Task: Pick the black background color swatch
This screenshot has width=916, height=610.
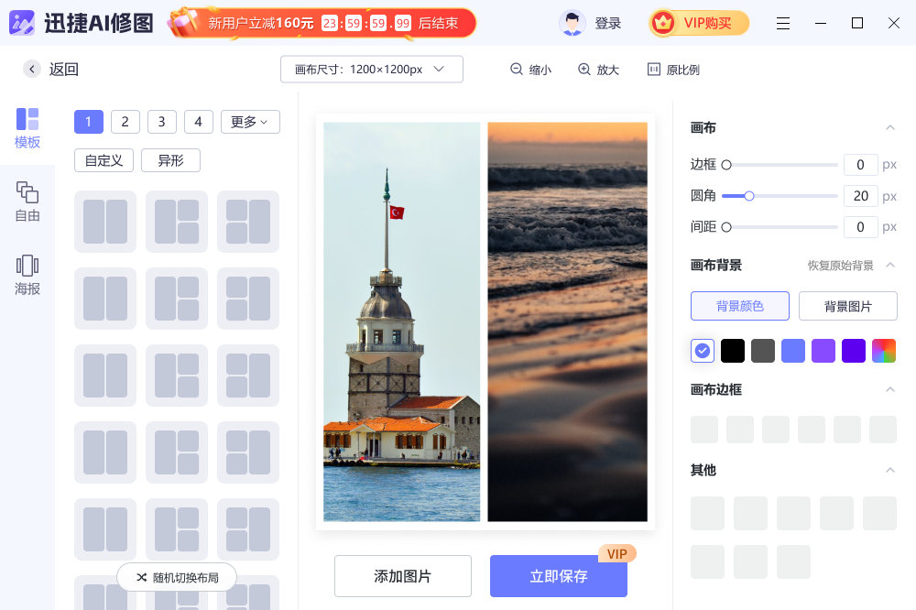Action: 733,351
